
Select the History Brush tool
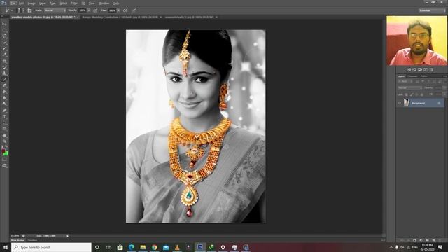(4, 79)
